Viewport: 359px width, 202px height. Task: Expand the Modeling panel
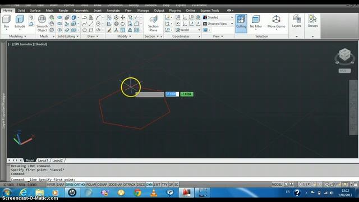pos(17,36)
